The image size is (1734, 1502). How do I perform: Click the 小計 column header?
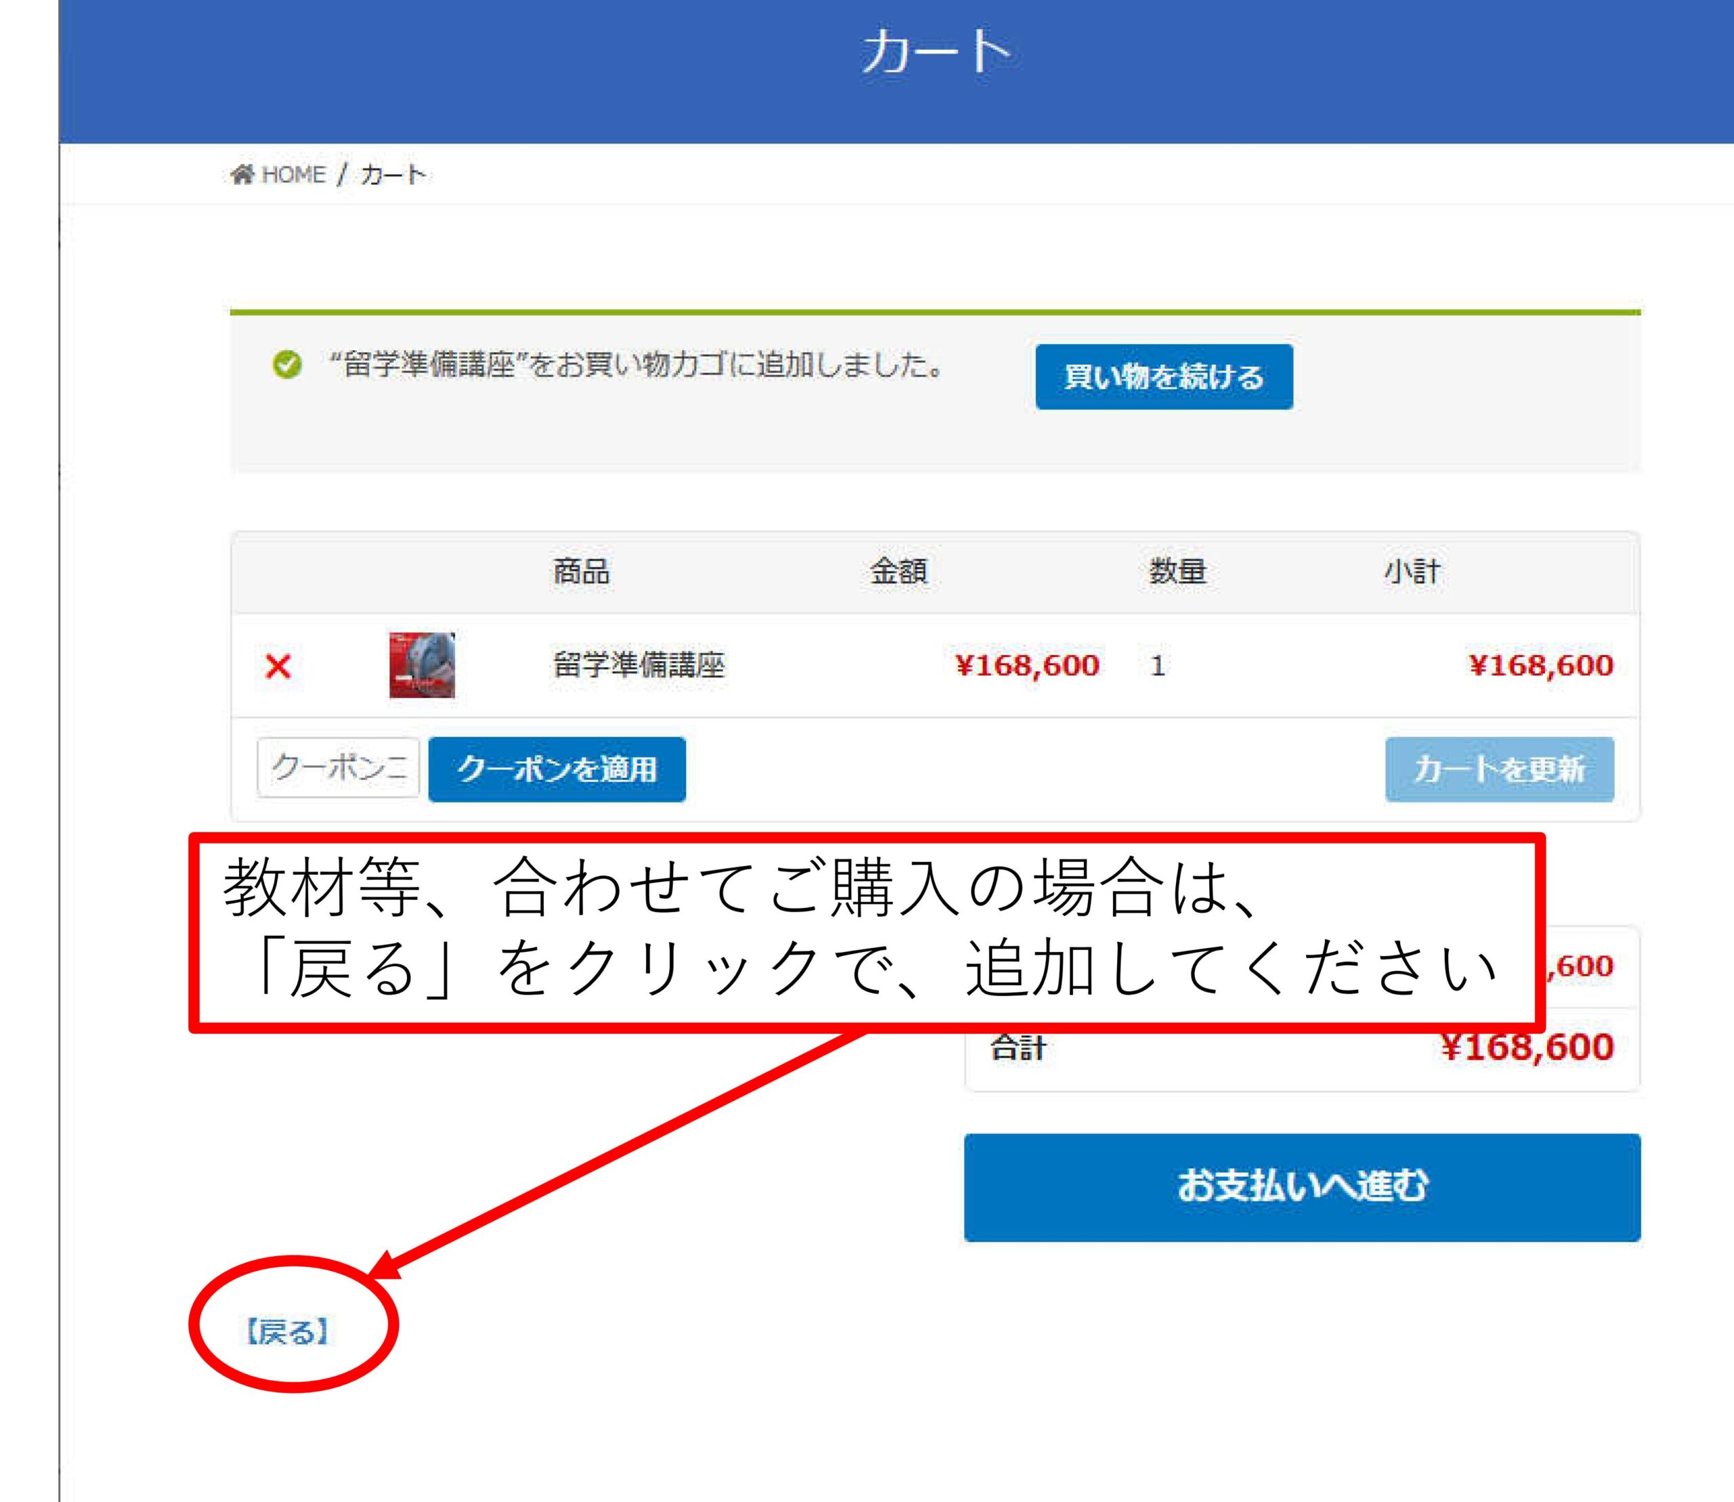[x=1412, y=572]
